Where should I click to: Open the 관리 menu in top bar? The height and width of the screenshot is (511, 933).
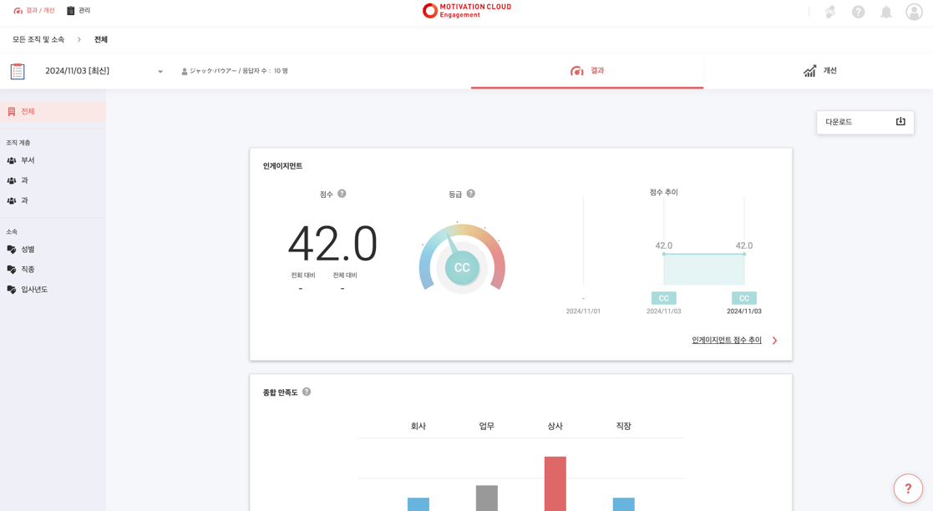pos(79,11)
